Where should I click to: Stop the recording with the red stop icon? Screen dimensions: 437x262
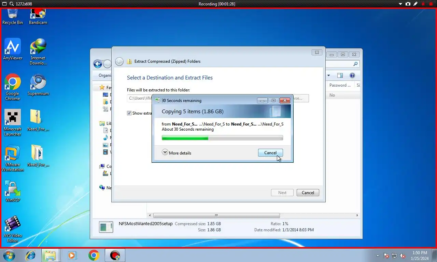point(431,4)
